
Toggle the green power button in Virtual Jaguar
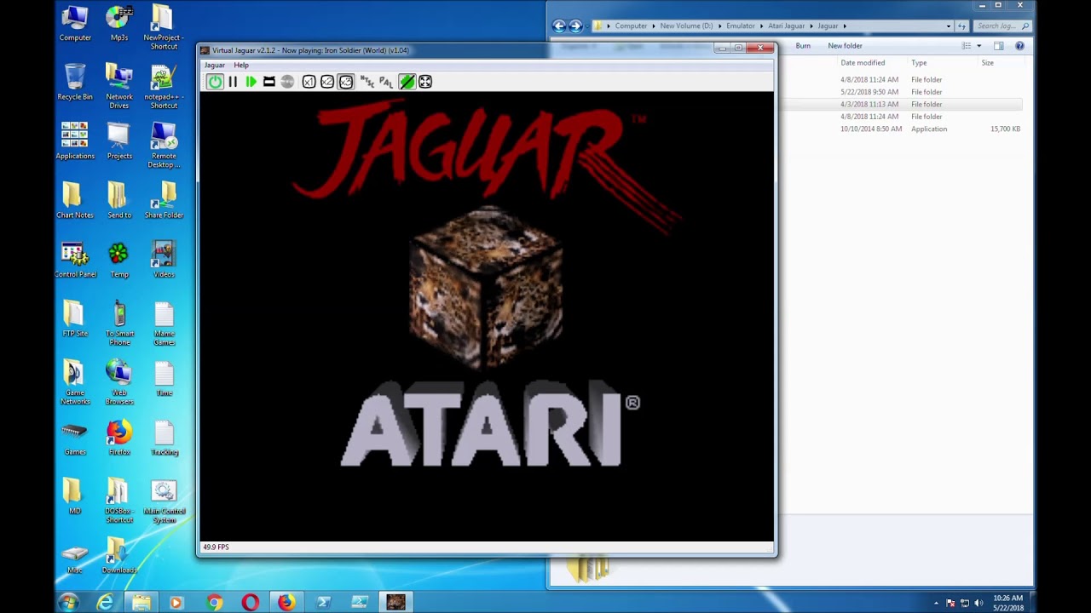[215, 82]
